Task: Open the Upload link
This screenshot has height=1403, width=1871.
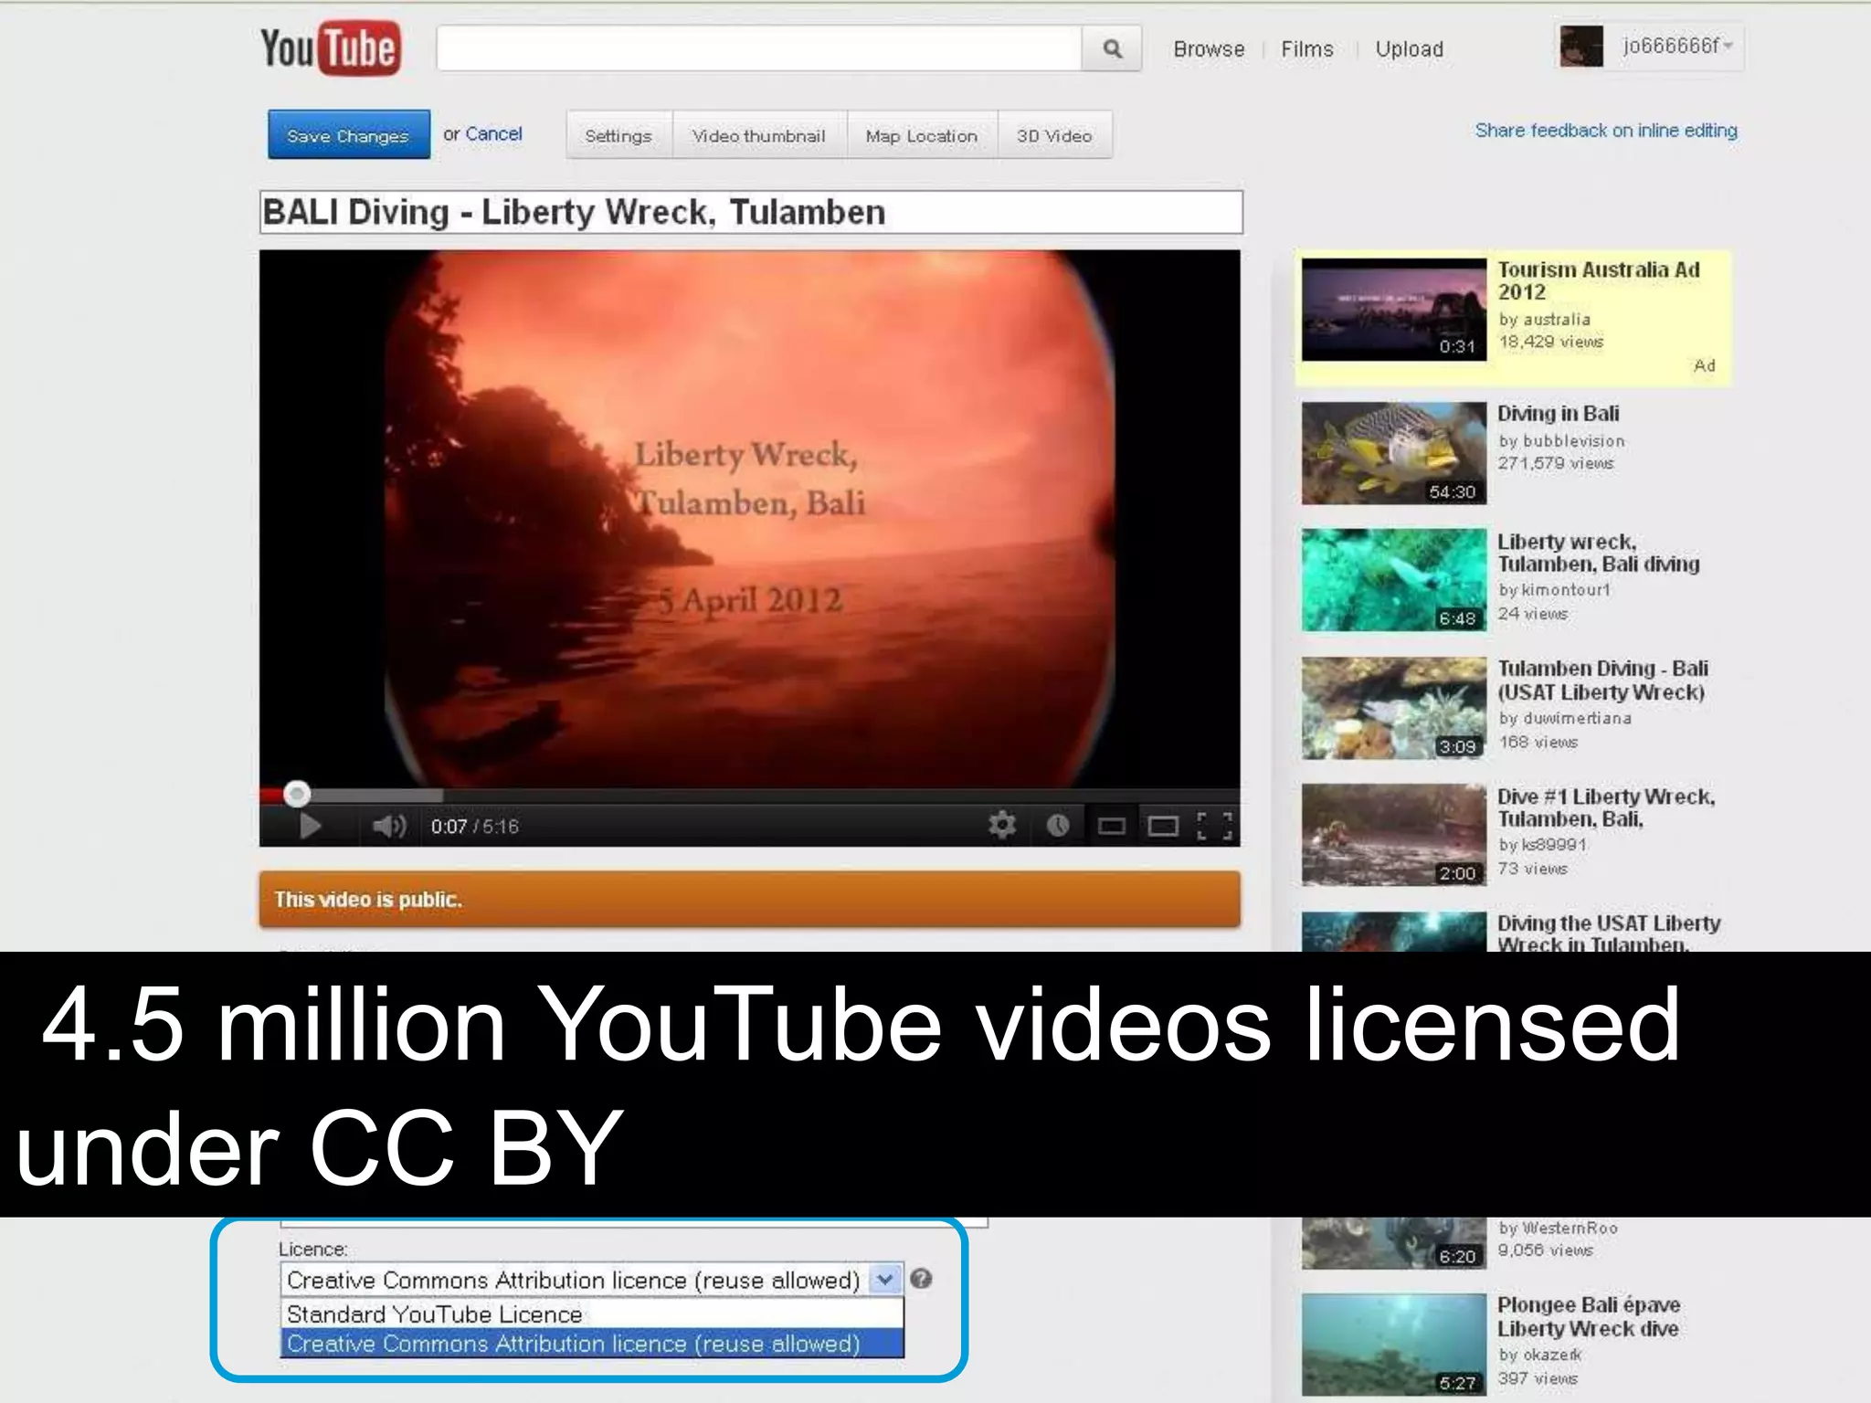Action: (1410, 49)
